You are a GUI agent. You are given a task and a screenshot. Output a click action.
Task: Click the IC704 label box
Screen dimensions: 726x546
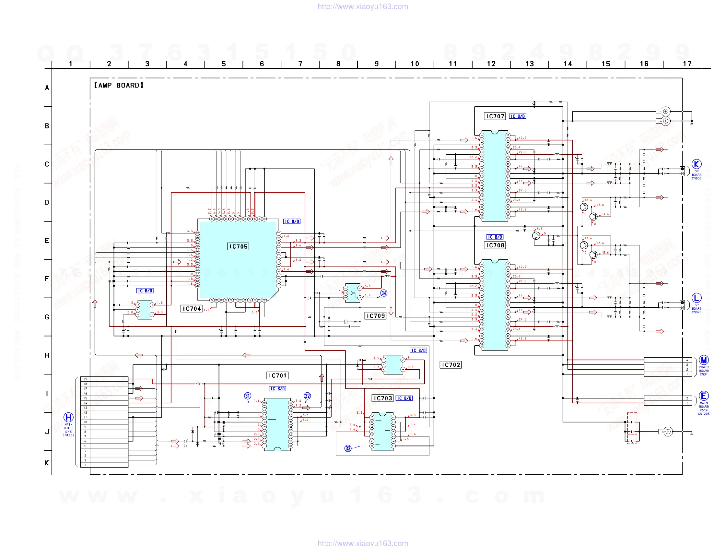[x=191, y=309]
